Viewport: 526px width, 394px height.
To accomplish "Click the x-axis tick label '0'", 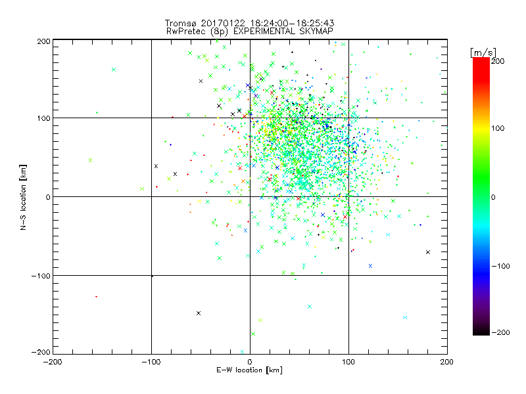I will pos(250,362).
